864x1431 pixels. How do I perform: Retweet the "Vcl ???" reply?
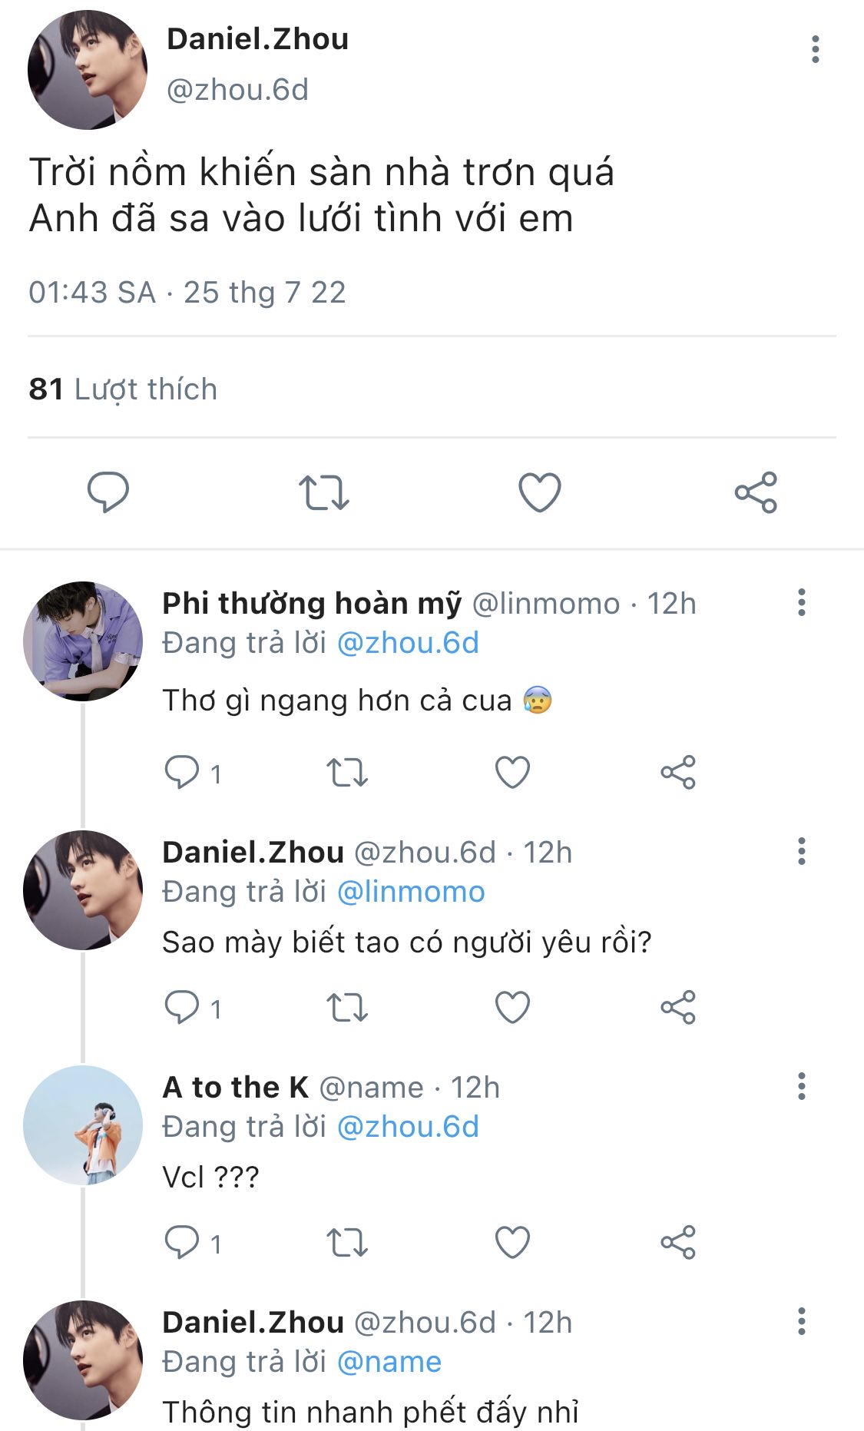pos(347,1242)
